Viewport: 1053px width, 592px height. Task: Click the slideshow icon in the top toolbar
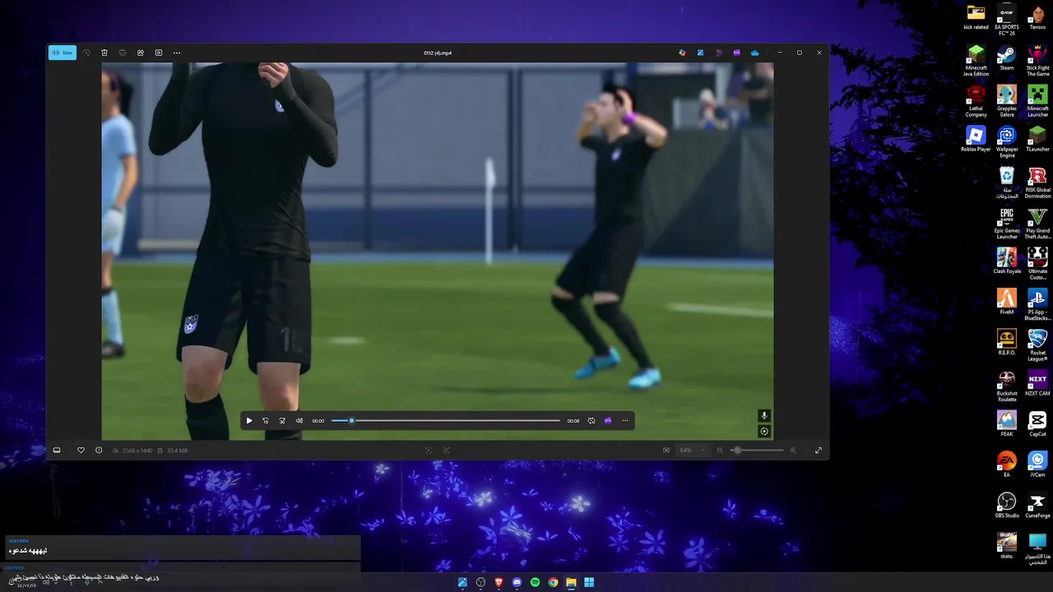(159, 53)
